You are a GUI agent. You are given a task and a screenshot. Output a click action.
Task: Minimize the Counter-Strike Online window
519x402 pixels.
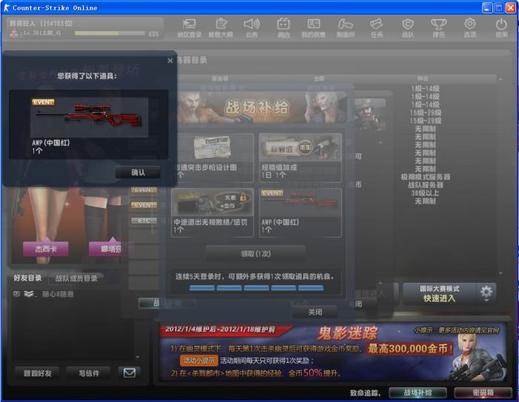487,7
